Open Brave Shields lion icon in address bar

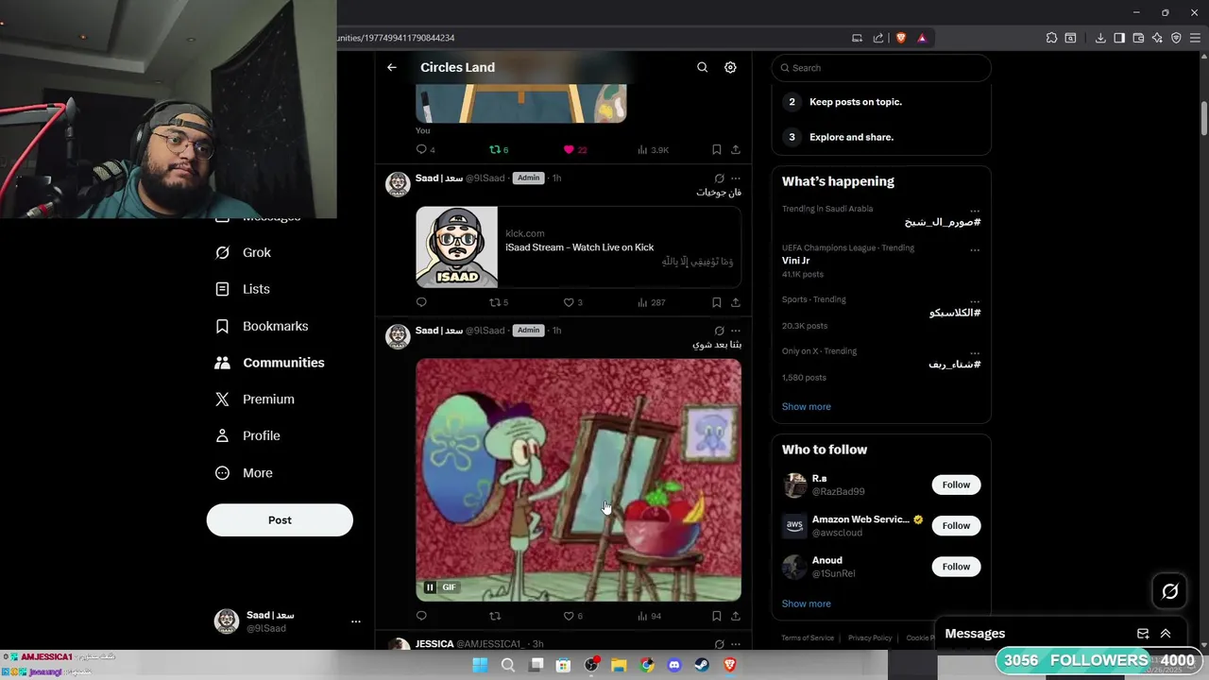(x=901, y=38)
